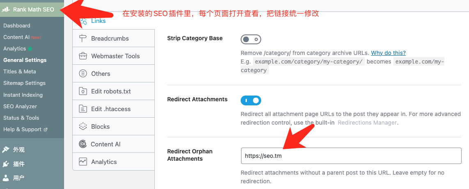
Task: Go to Sitemap Settings menu item
Action: pyautogui.click(x=24, y=83)
